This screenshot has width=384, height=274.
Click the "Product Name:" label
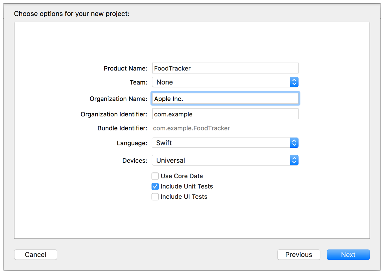tap(125, 68)
